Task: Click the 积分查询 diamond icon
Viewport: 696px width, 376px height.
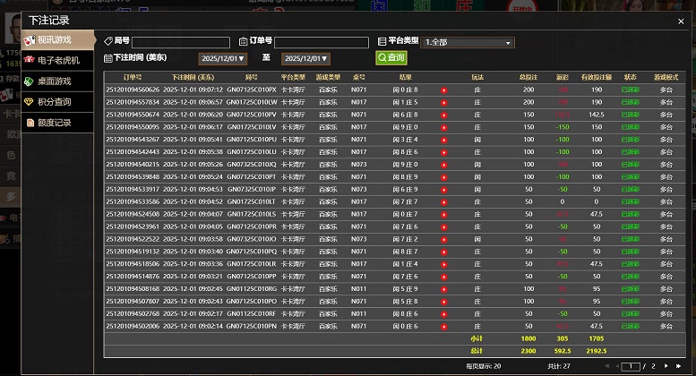Action: click(x=29, y=102)
